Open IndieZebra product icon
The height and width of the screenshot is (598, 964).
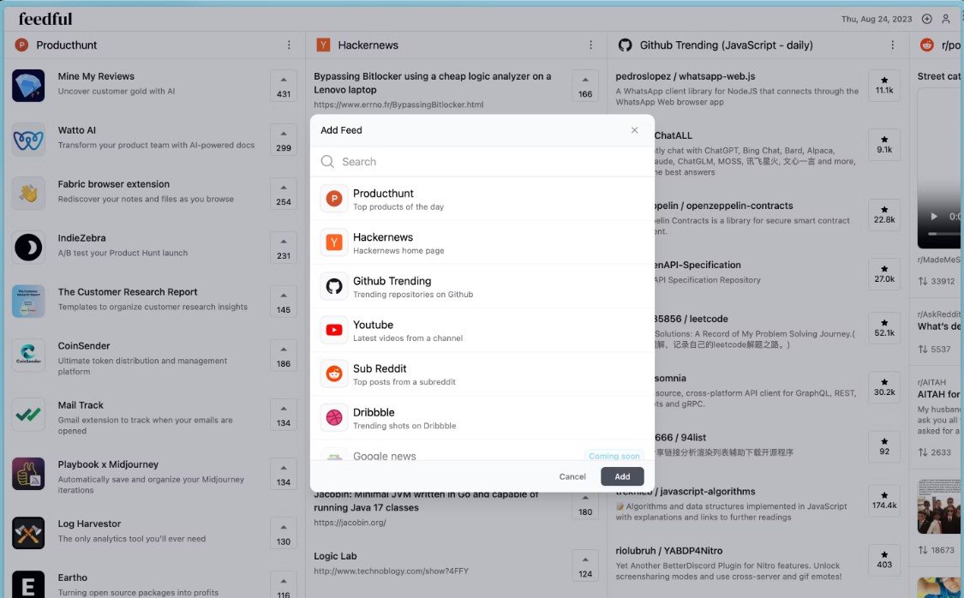(28, 247)
